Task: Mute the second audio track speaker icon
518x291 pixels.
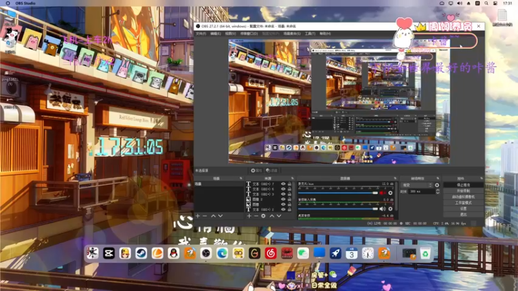Action: point(383,209)
